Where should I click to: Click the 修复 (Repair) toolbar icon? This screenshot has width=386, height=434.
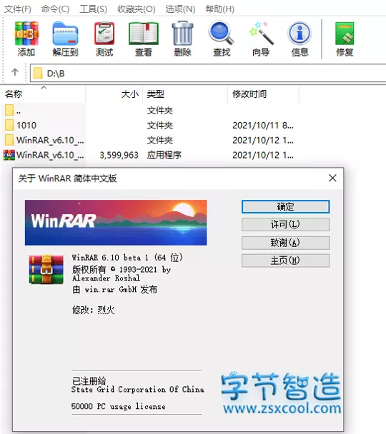tap(345, 39)
